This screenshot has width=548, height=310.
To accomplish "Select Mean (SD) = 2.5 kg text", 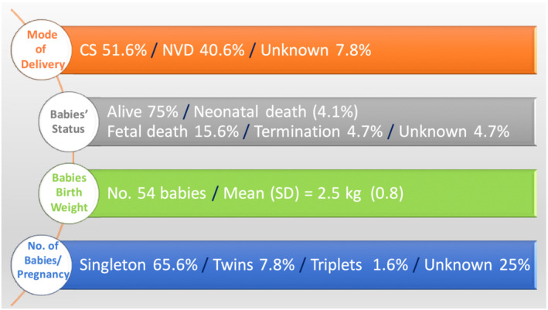I will point(292,193).
